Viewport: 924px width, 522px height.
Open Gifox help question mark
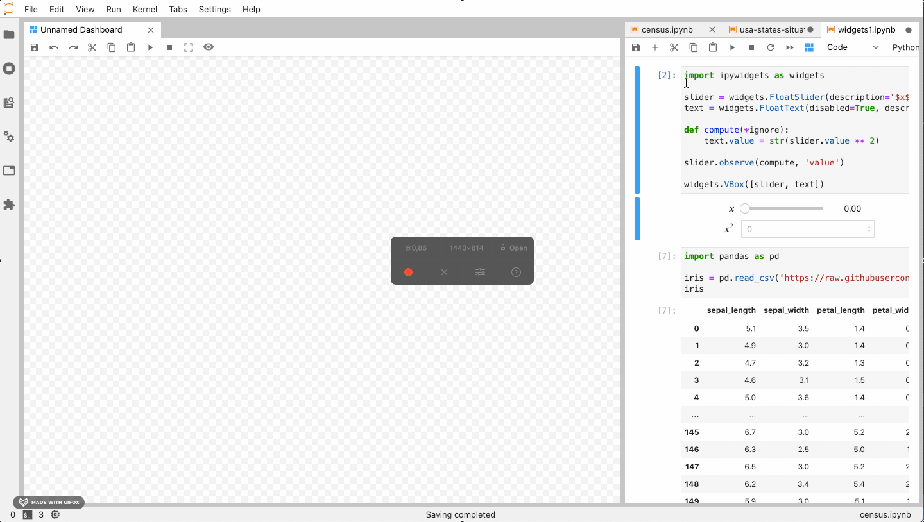coord(516,273)
